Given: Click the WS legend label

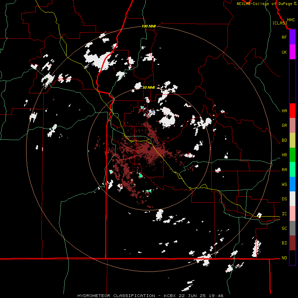Looking at the screenshot, I should pos(284,184).
